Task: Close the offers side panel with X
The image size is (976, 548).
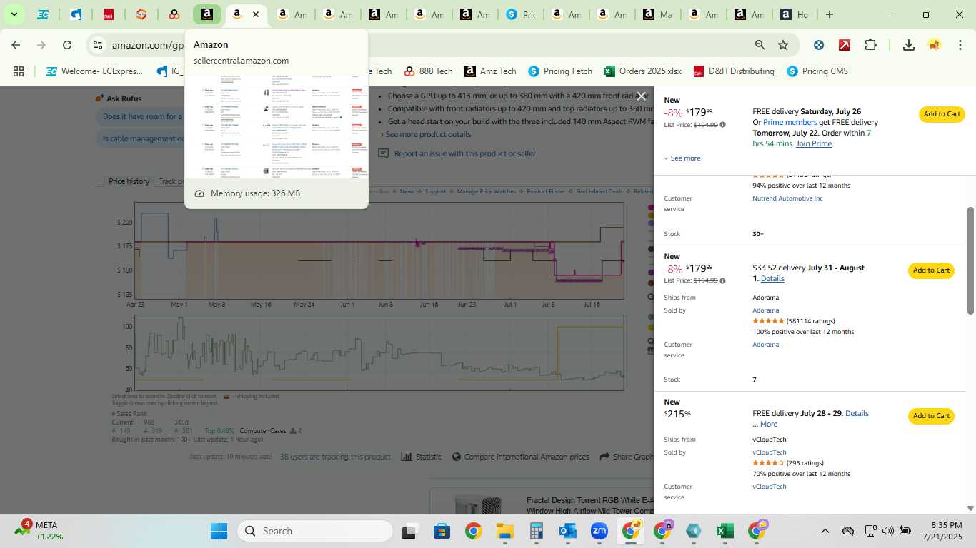Action: (642, 96)
